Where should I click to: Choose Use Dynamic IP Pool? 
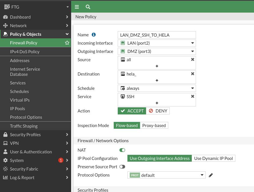[213, 158]
